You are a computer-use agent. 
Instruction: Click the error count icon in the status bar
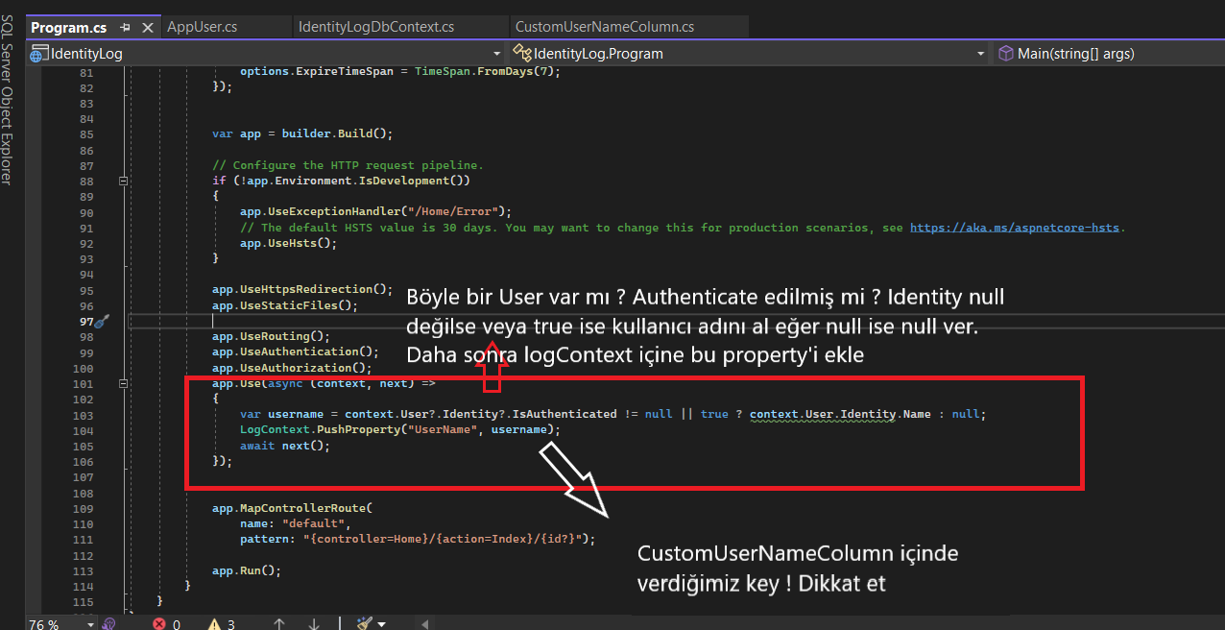tap(161, 623)
